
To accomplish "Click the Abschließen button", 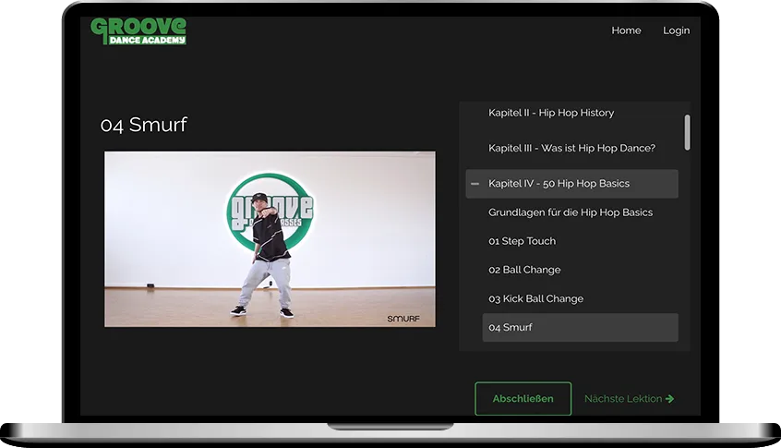I will [523, 399].
